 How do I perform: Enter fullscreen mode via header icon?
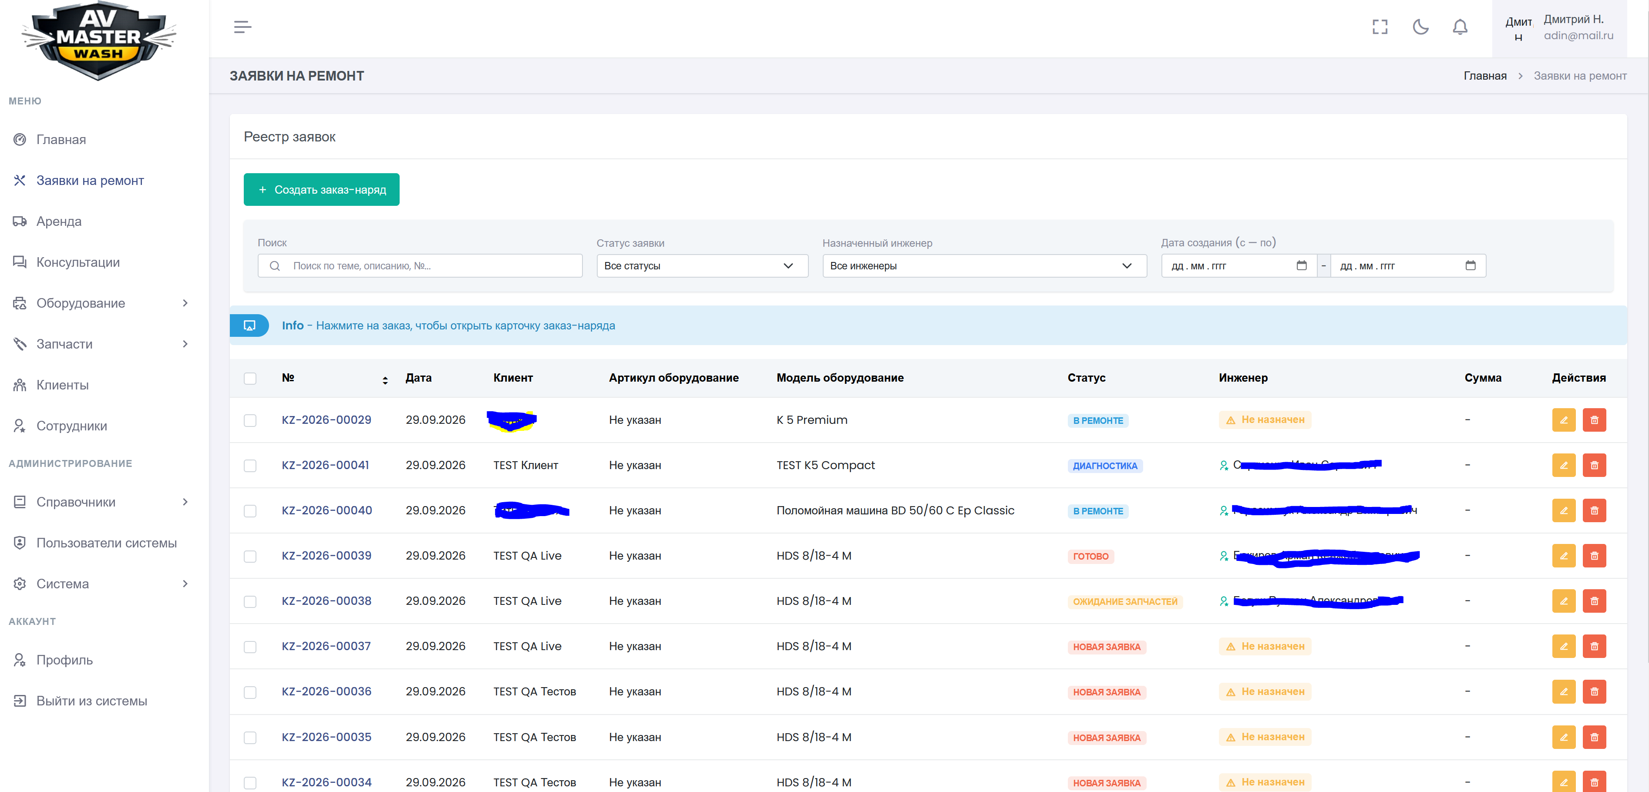[x=1380, y=27]
